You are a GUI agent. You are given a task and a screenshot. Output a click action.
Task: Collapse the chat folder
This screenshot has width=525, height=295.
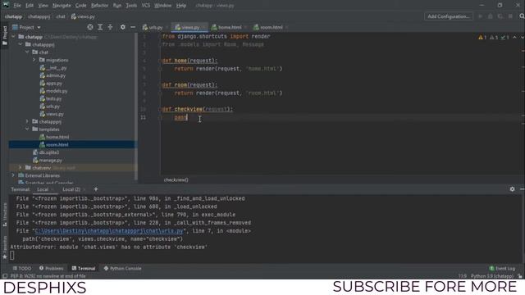coord(27,52)
